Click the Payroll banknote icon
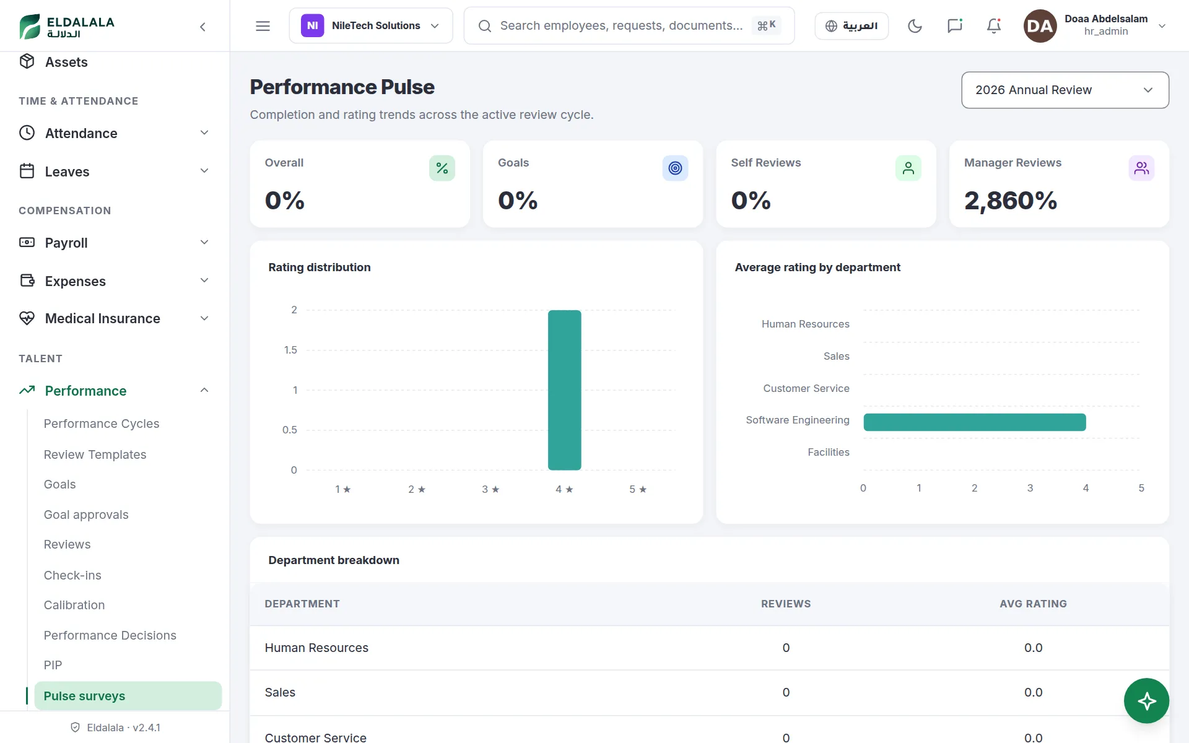 [x=27, y=242]
